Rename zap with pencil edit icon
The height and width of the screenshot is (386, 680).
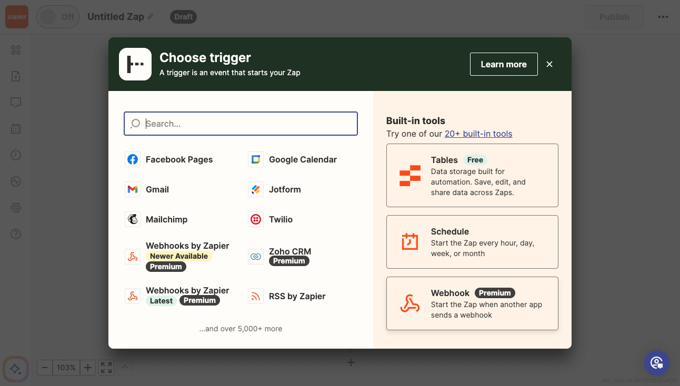151,16
